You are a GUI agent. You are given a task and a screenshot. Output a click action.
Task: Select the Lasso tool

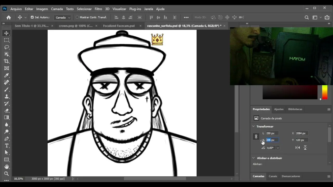coord(7,47)
